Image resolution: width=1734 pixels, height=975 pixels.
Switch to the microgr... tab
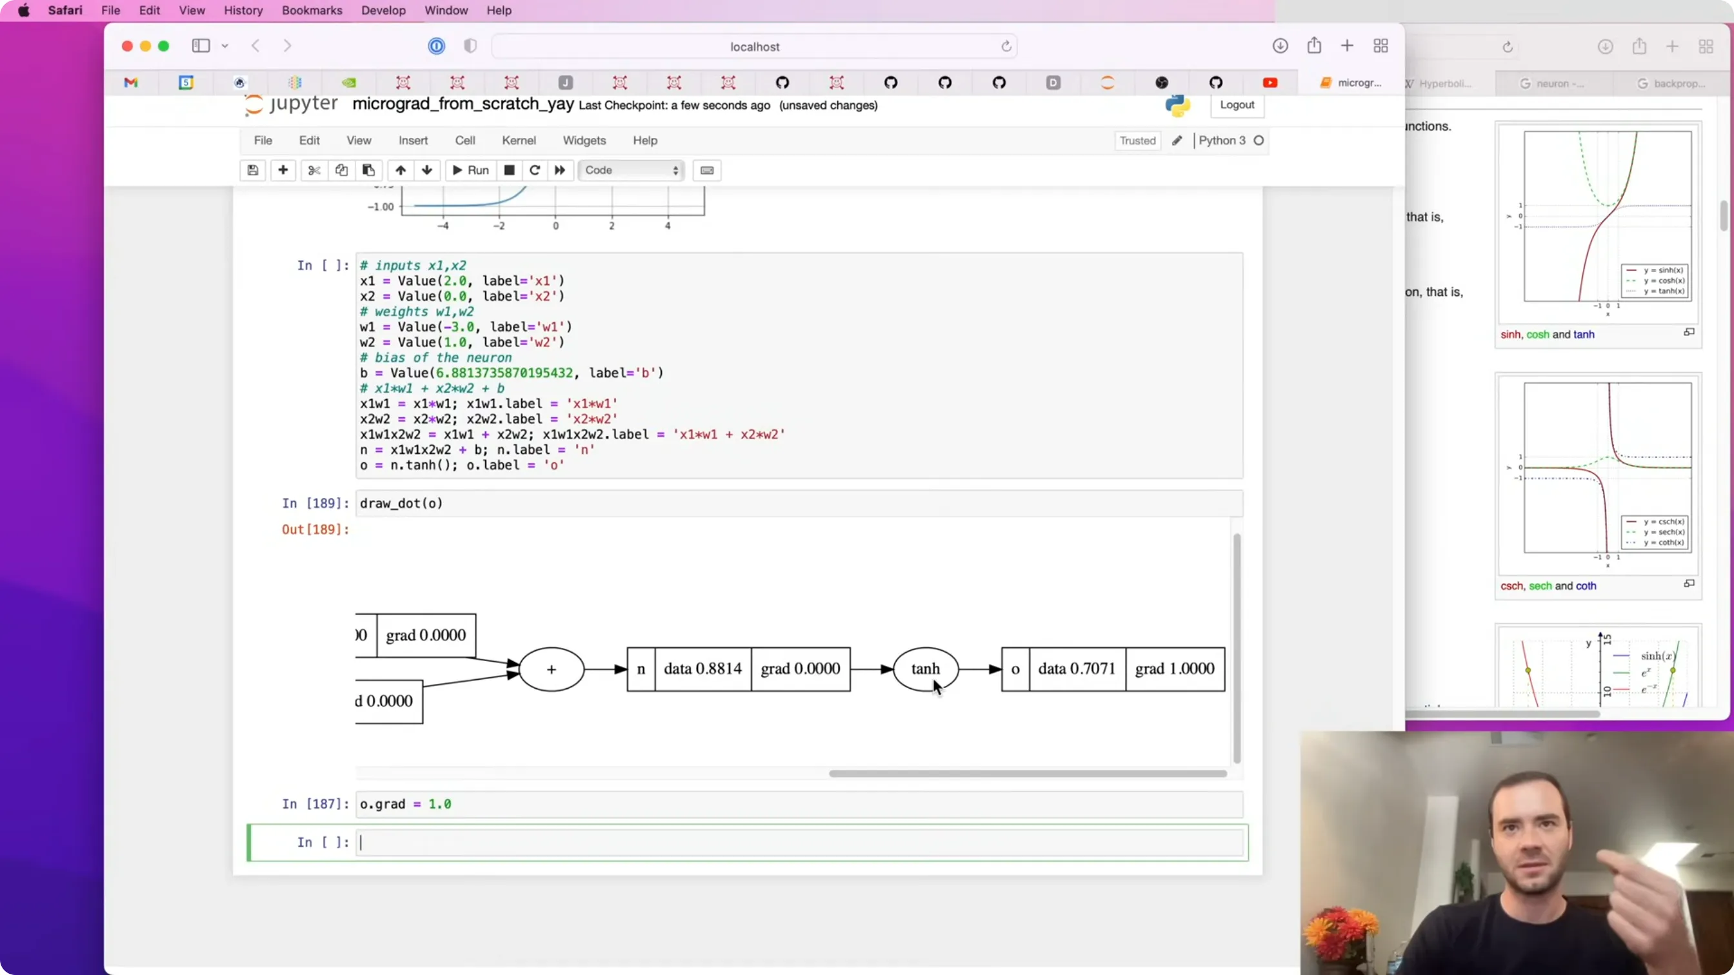tap(1350, 83)
